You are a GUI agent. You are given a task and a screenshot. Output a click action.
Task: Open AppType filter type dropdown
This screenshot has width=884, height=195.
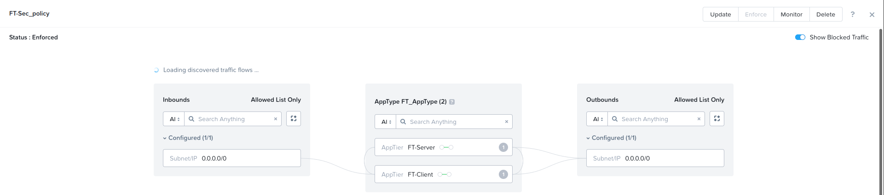tap(386, 122)
